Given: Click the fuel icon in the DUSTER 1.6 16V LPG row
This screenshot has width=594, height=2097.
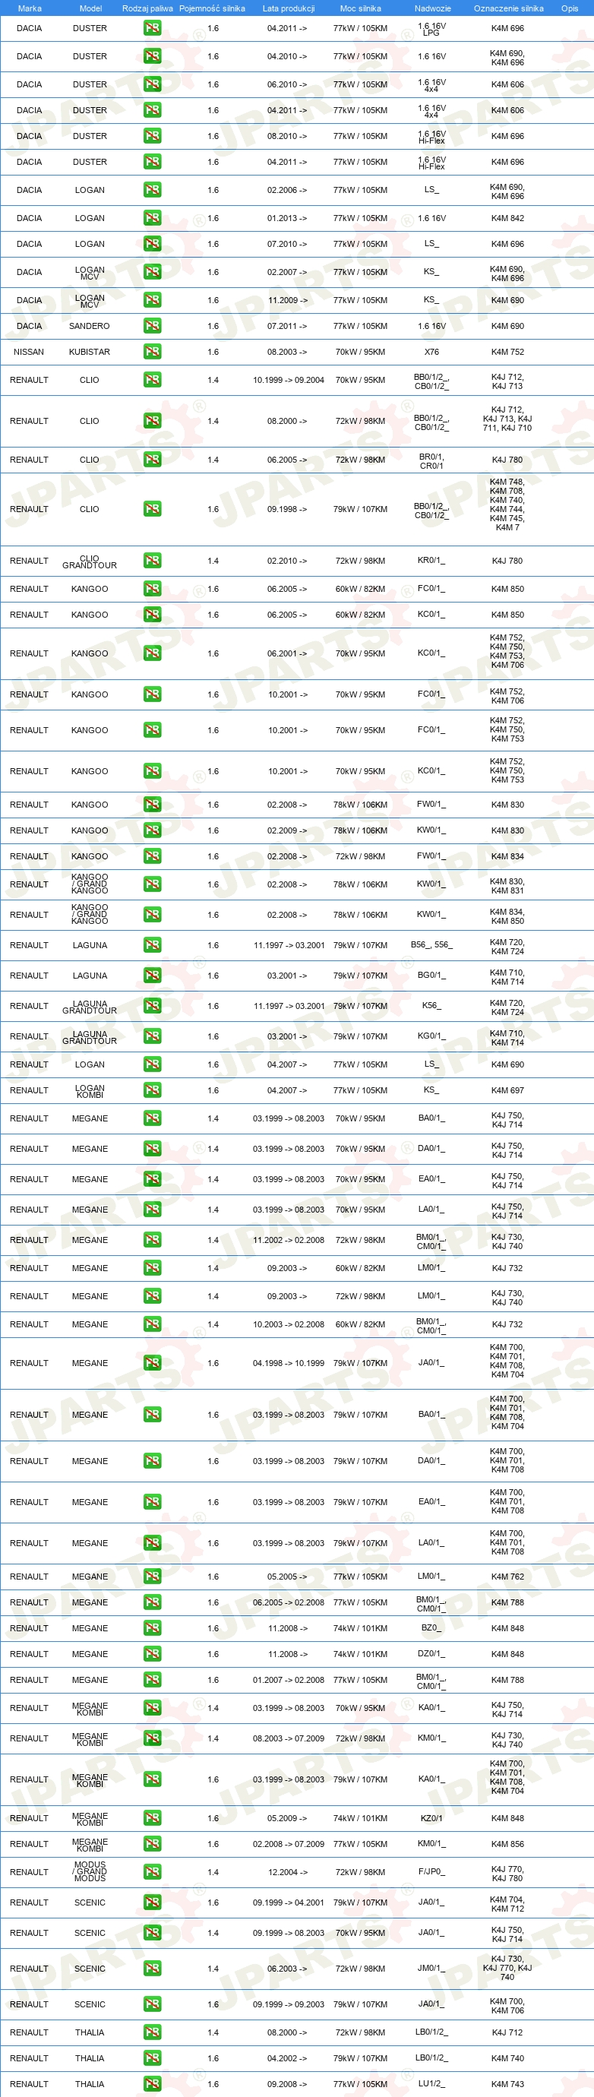Looking at the screenshot, I should coord(152,29).
